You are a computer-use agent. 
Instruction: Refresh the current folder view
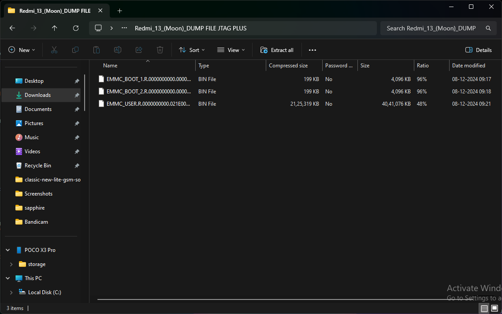pos(76,28)
